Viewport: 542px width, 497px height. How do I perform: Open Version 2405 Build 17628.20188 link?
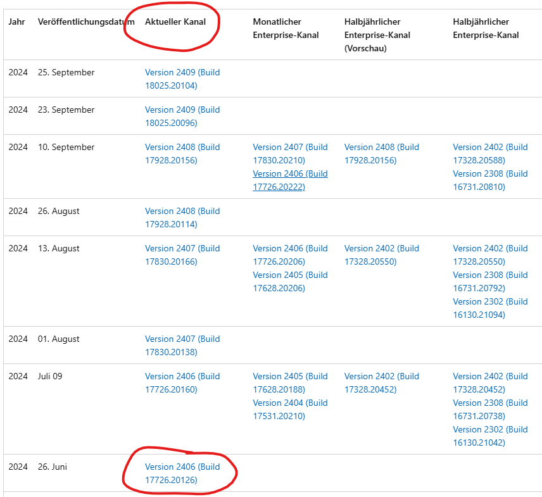290,382
